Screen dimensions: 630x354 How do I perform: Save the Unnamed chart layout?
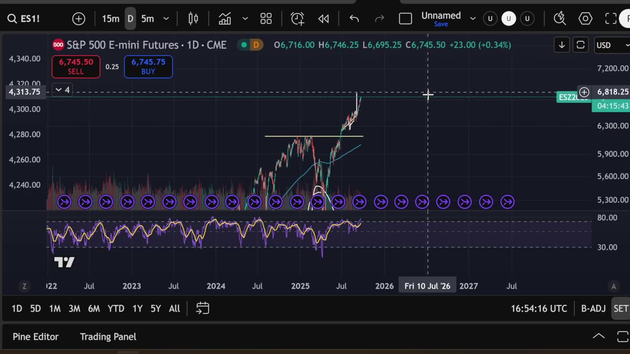click(441, 24)
